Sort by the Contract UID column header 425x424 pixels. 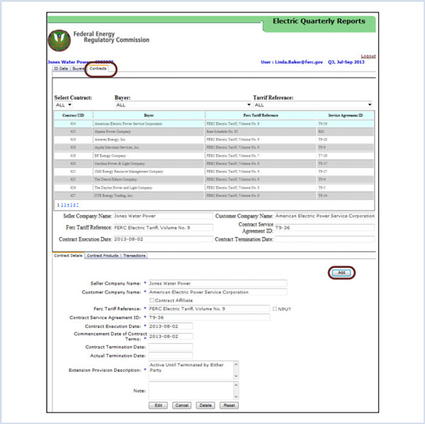[x=73, y=115]
